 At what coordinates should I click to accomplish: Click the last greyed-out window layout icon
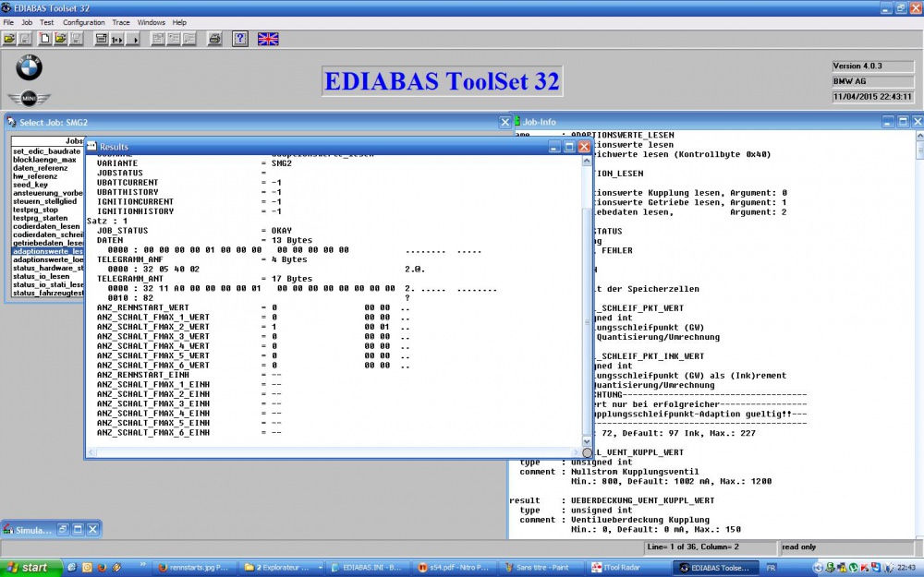click(189, 39)
